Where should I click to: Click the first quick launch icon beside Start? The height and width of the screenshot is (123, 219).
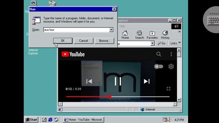[44, 120]
